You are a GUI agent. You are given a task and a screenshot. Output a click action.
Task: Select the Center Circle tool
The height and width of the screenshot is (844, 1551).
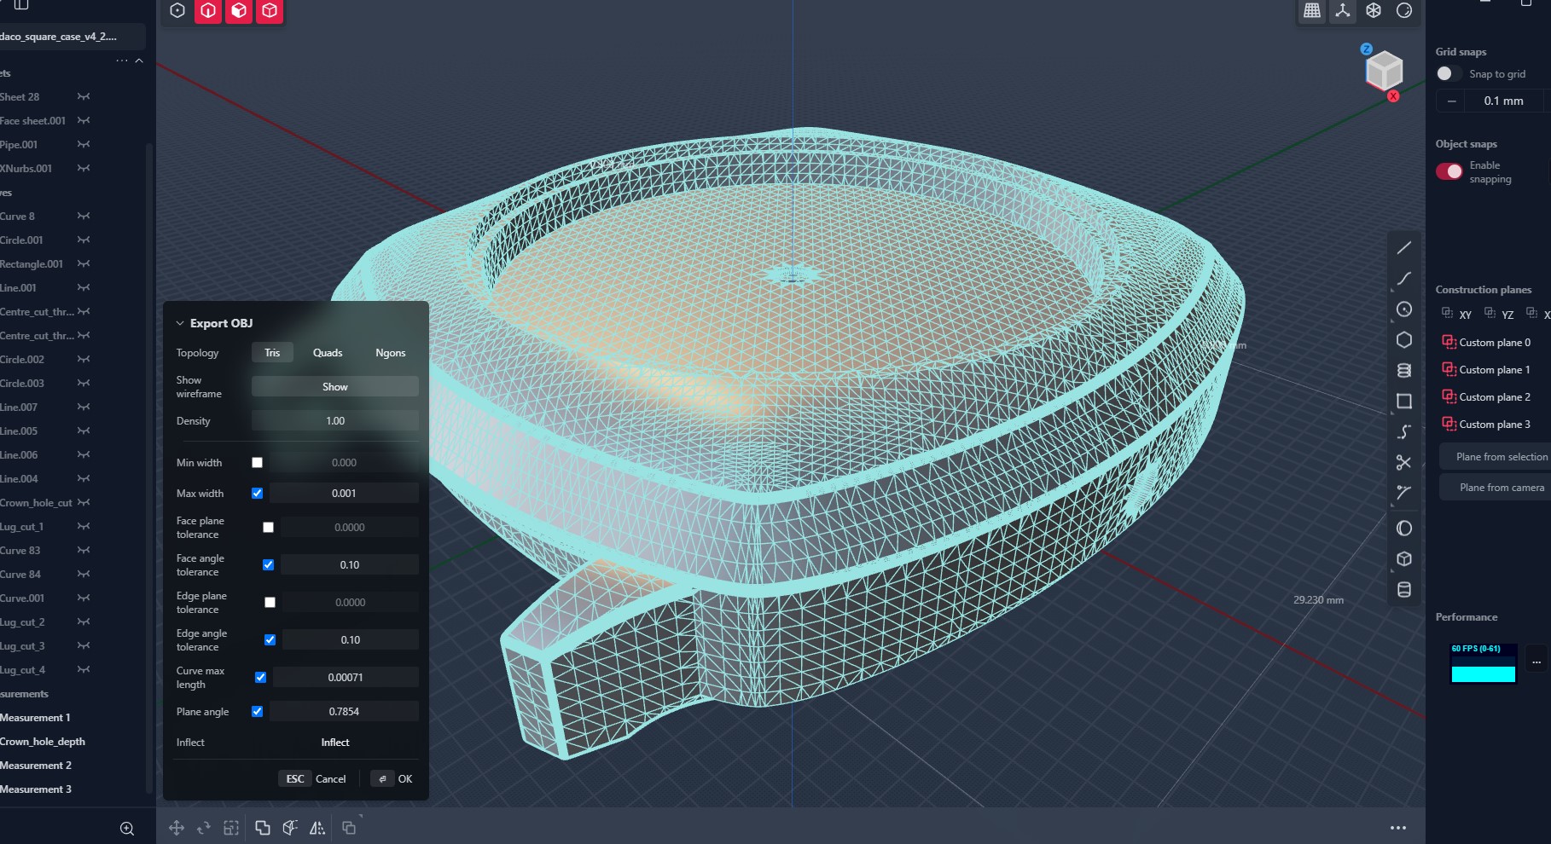1403,309
